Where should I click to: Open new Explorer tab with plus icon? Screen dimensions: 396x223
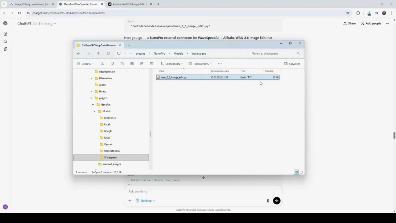tap(129, 45)
